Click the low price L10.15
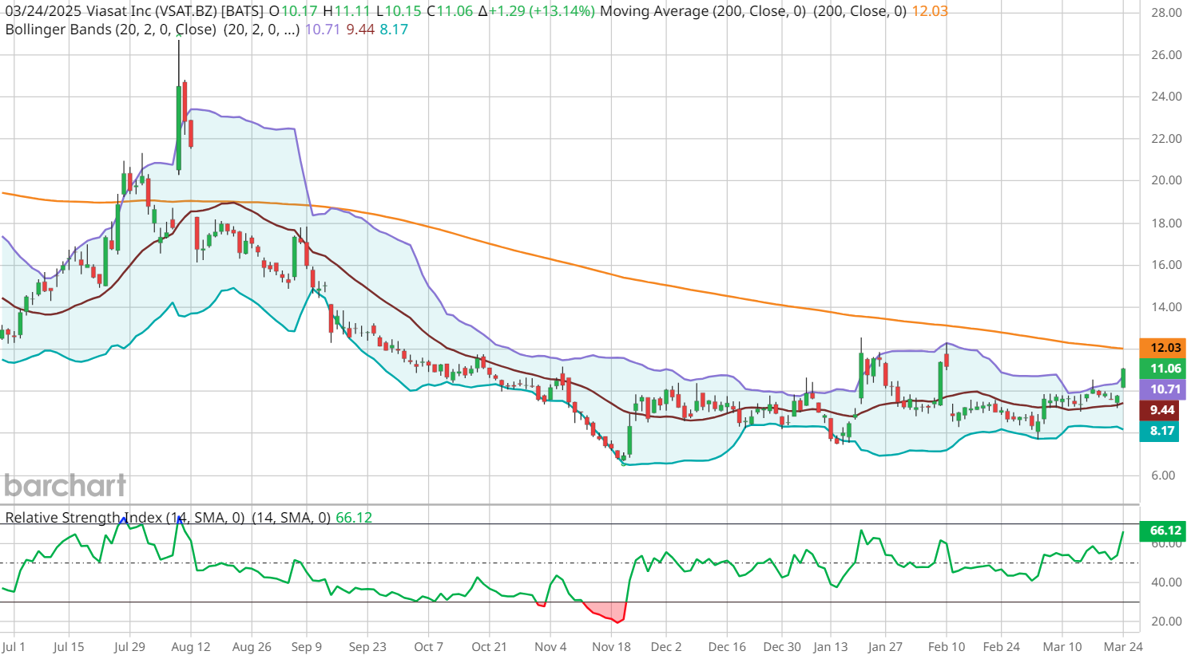 click(x=398, y=11)
